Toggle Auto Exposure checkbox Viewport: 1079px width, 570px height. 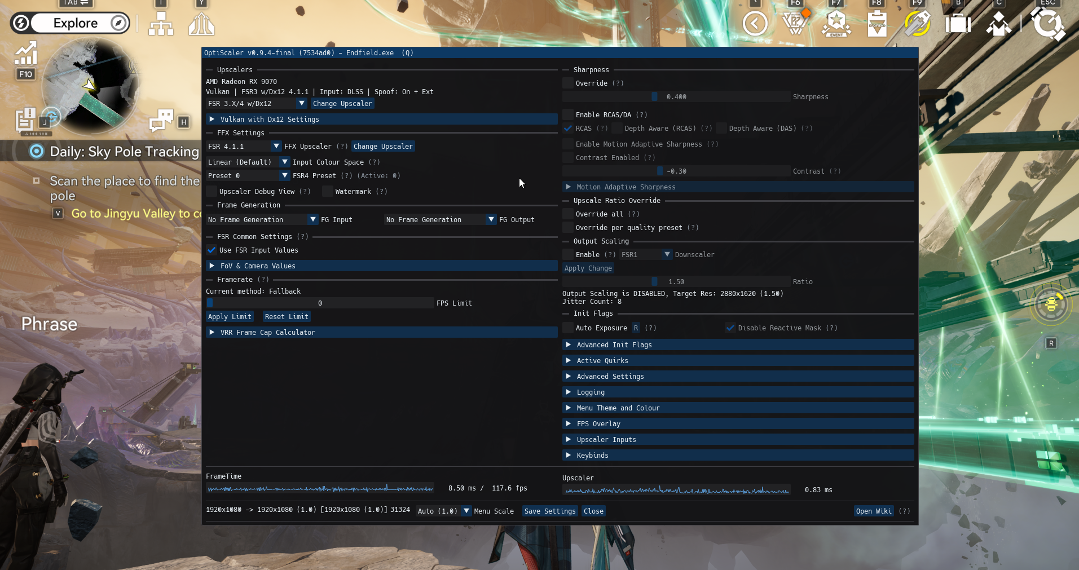tap(568, 328)
